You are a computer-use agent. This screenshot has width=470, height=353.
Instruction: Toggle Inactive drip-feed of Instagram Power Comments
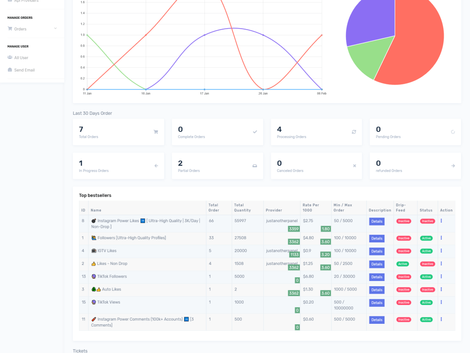[x=404, y=320]
